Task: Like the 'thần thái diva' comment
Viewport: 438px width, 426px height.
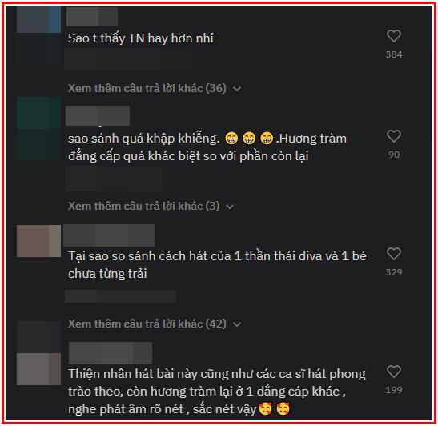Action: (394, 254)
